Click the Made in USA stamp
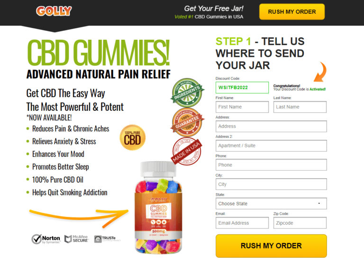This screenshot has width=364, height=263. [x=187, y=151]
